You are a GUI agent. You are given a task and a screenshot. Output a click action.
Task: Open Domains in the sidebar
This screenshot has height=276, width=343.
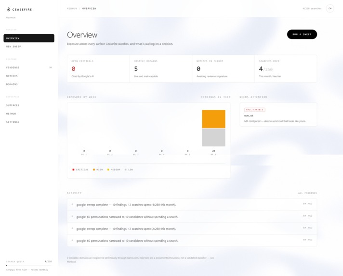(29, 84)
